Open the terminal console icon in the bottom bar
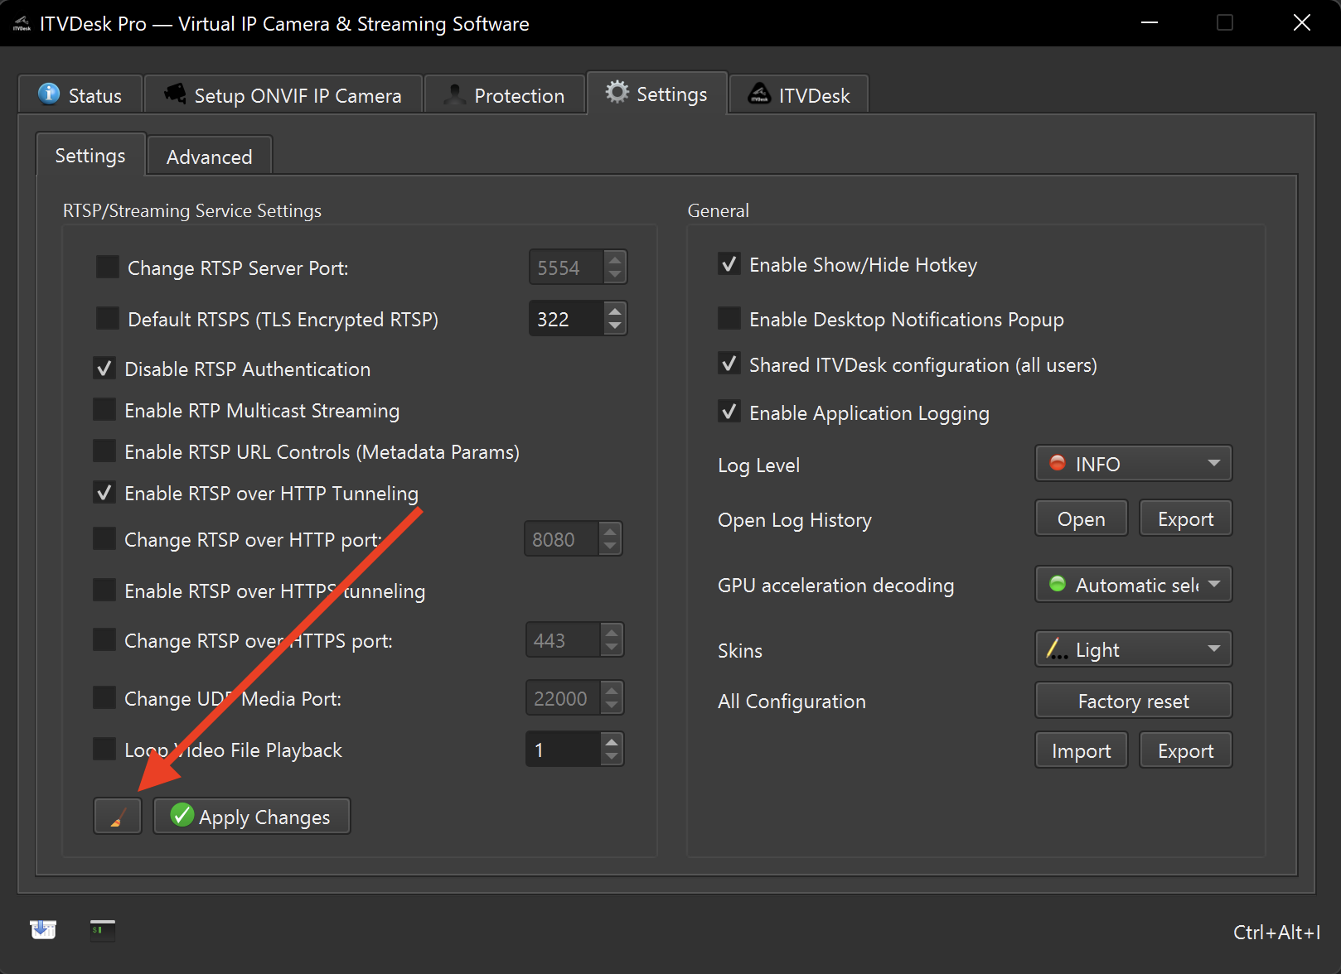The image size is (1341, 974). coord(103,930)
